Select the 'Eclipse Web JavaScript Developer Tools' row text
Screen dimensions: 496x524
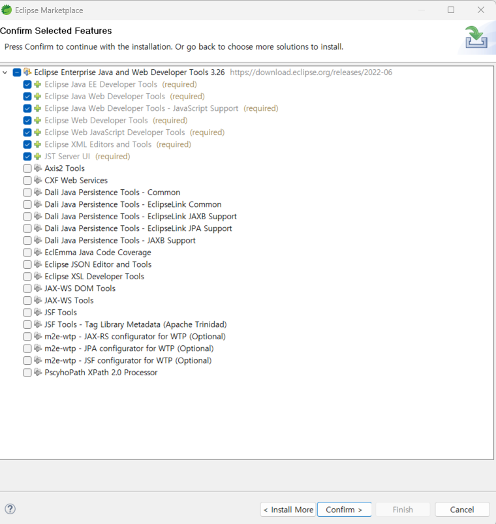(x=115, y=132)
